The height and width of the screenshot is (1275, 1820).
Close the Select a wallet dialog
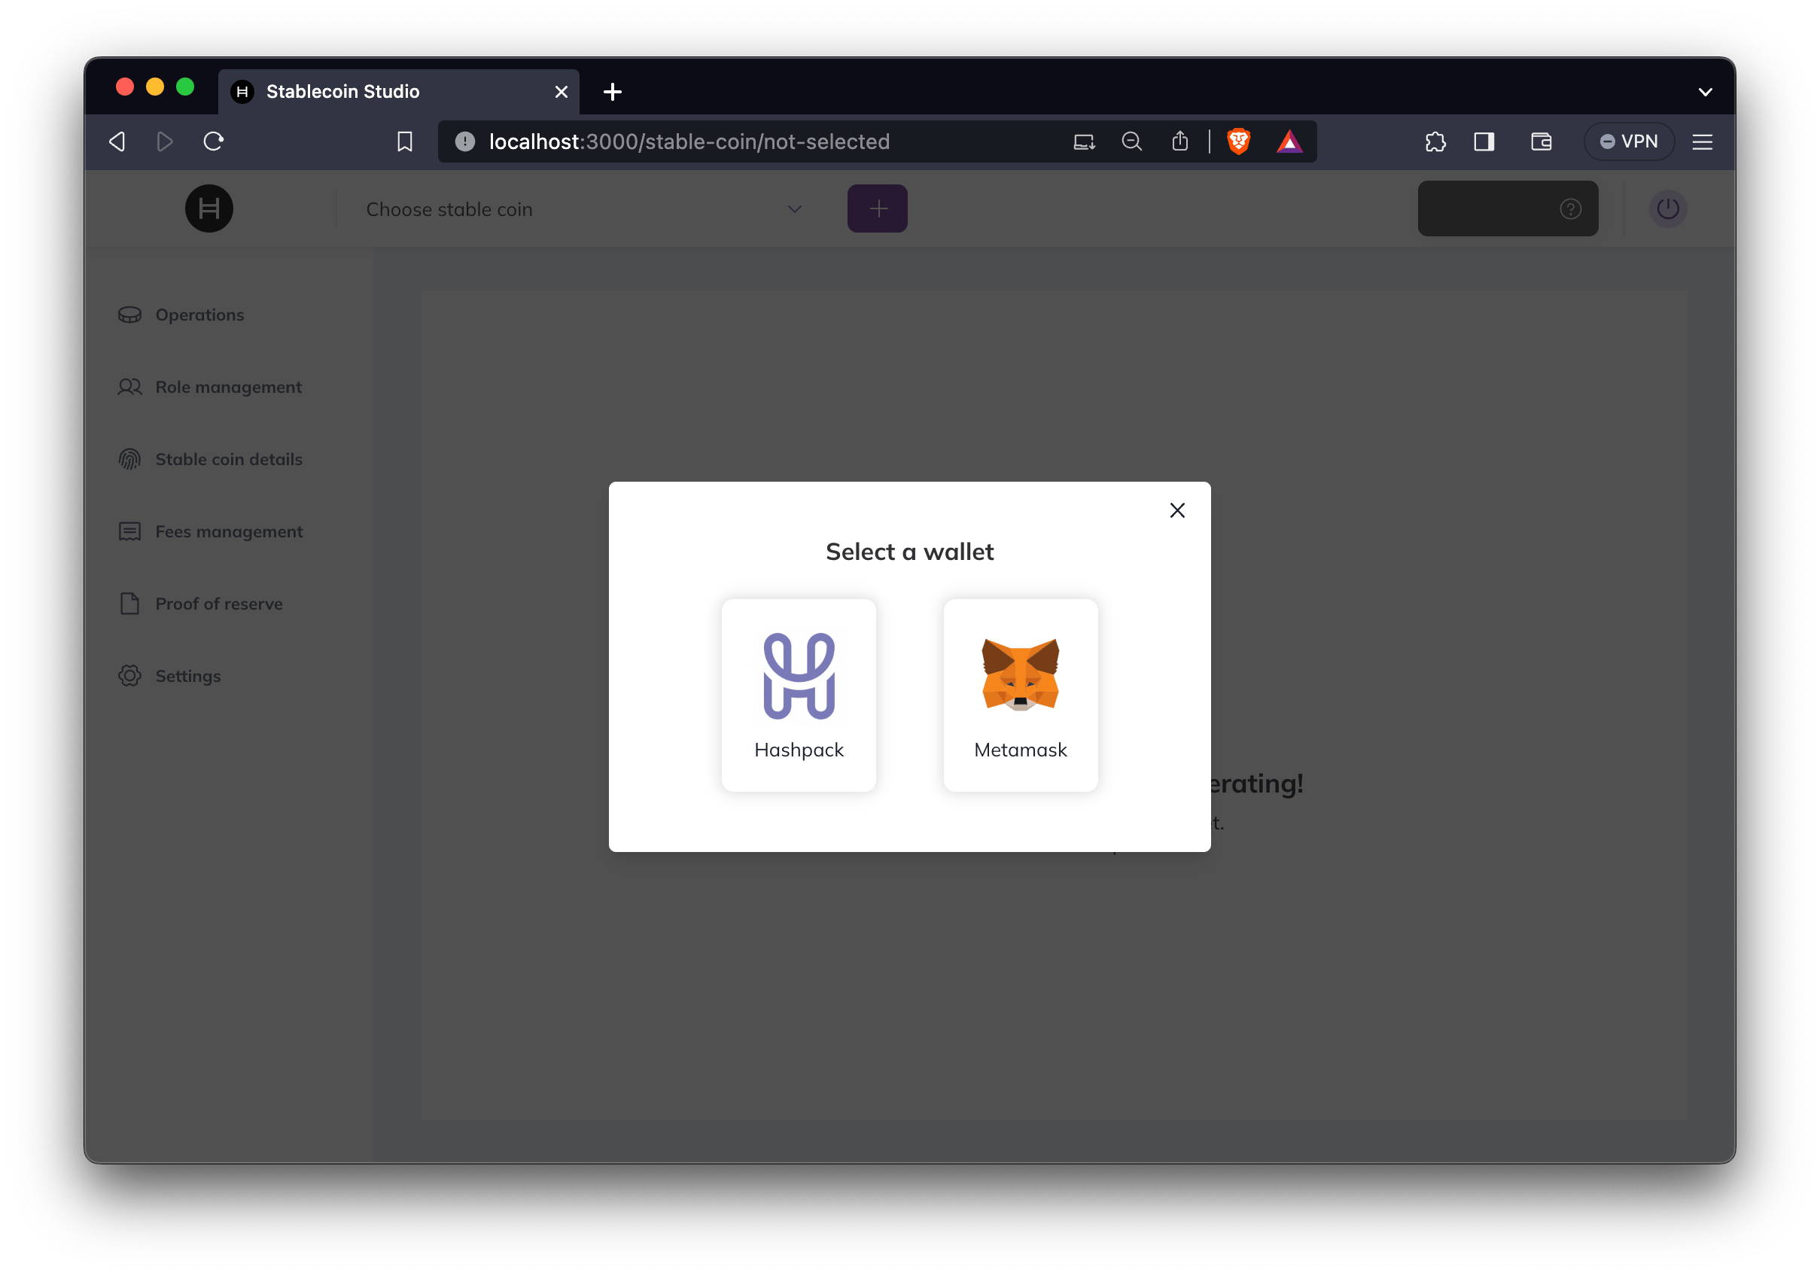point(1177,510)
